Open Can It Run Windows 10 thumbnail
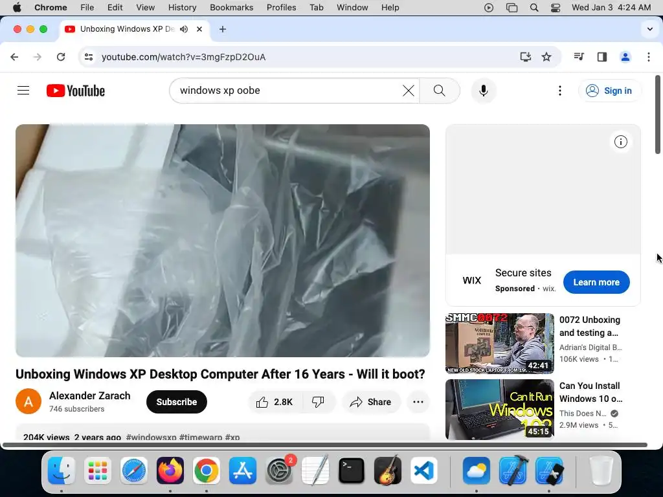Image resolution: width=663 pixels, height=497 pixels. point(499,409)
